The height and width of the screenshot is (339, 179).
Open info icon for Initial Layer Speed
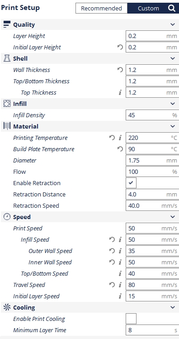[120, 296]
